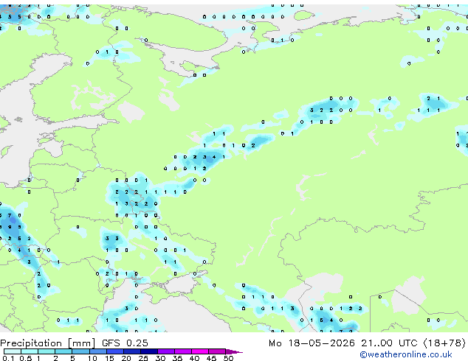Click the date 'Mo 18-05-2026'
This screenshot has height=361, width=468.
312,343
